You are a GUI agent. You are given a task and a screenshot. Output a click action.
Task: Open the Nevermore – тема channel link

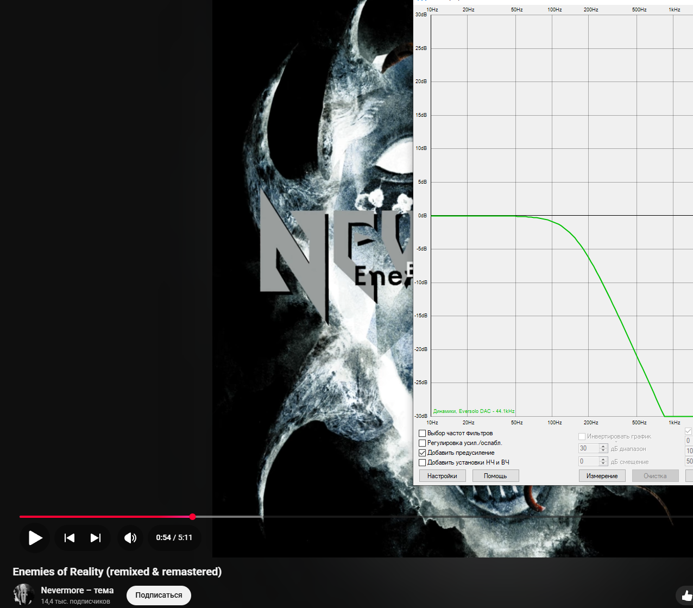77,590
